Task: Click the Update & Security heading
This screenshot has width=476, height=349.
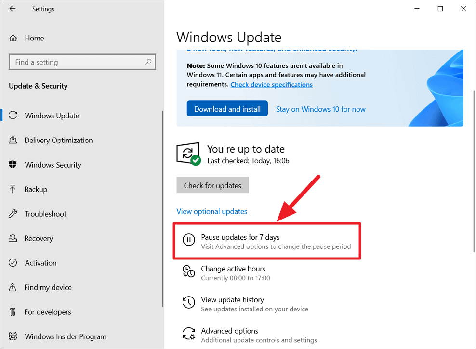Action: click(38, 86)
